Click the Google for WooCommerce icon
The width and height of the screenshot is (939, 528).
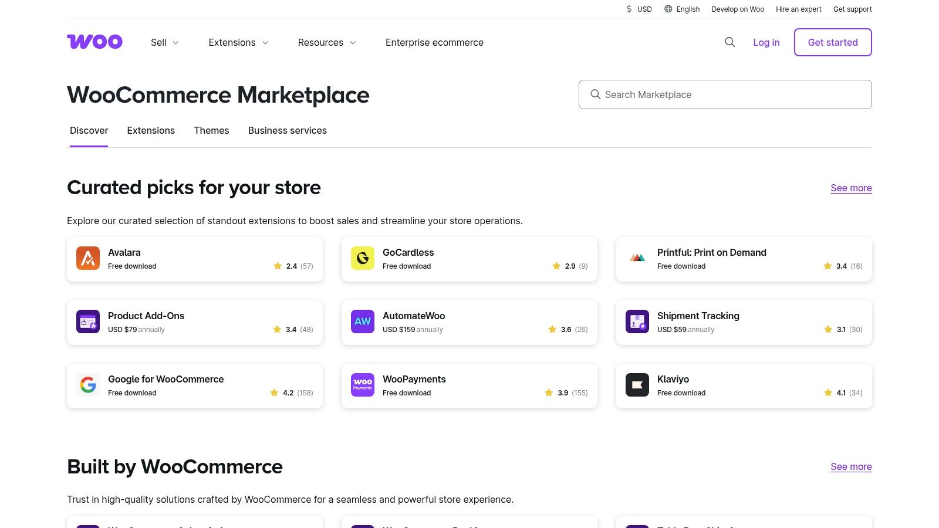(87, 385)
